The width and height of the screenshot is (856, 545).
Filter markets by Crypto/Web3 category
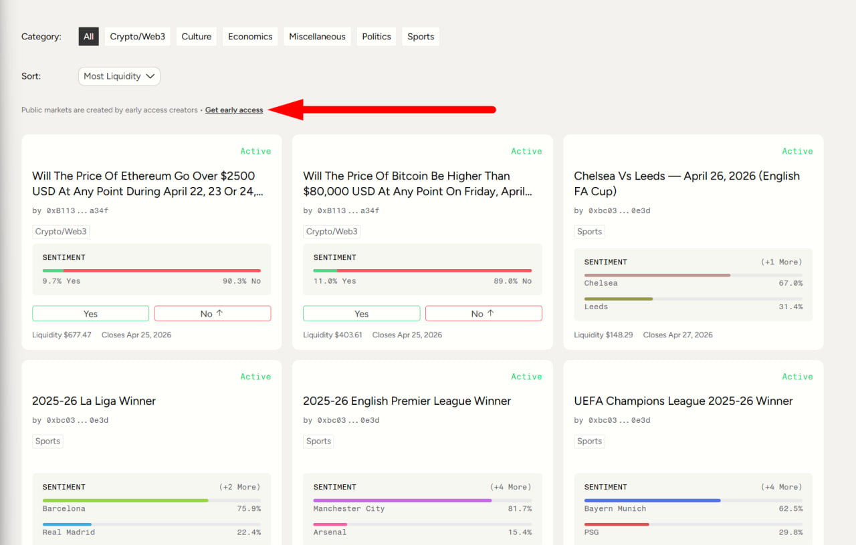pyautogui.click(x=137, y=37)
